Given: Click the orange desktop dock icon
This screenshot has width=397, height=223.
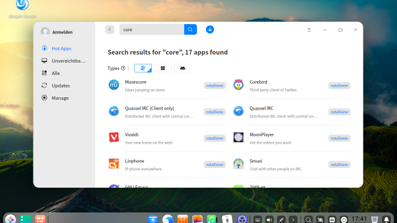Looking at the screenshot, I should click(40, 219).
